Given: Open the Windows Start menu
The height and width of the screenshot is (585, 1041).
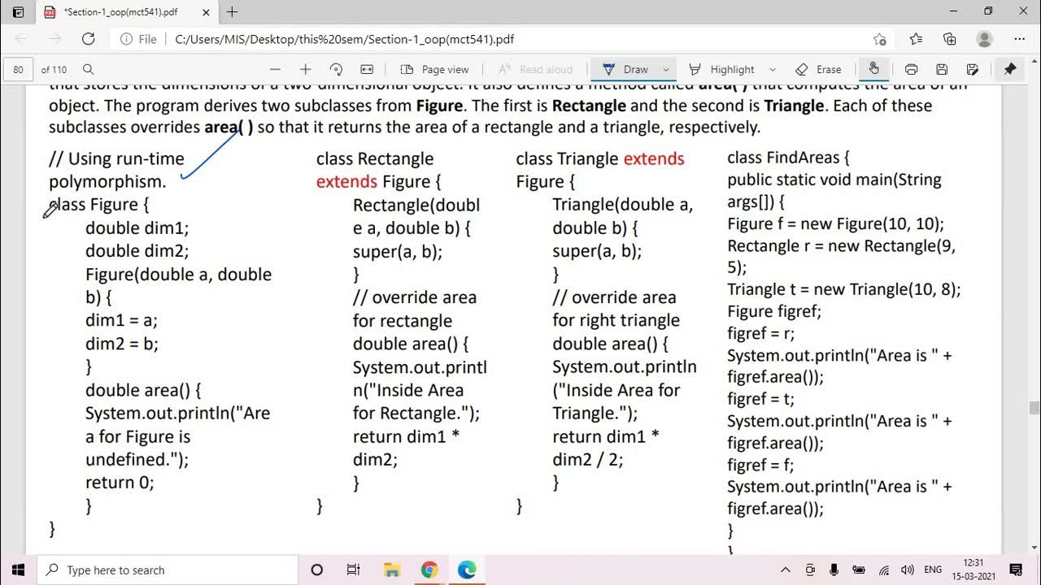Looking at the screenshot, I should [19, 570].
